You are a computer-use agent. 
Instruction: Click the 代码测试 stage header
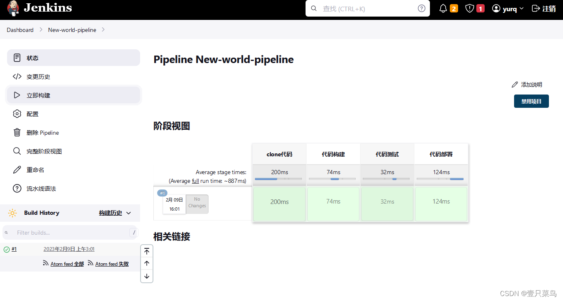(x=387, y=154)
